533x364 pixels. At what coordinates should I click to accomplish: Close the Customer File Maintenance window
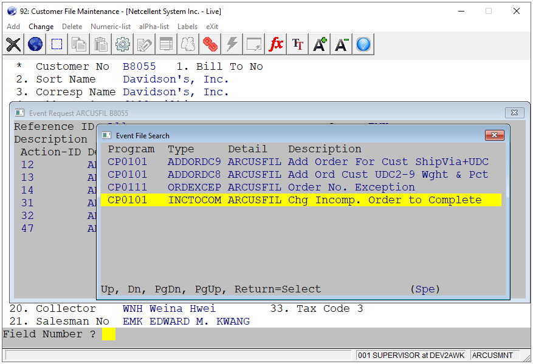pos(517,11)
